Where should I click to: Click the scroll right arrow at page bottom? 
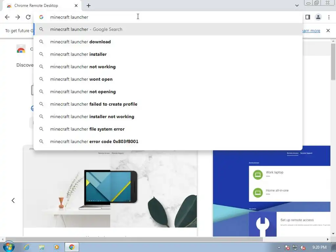click(x=328, y=239)
